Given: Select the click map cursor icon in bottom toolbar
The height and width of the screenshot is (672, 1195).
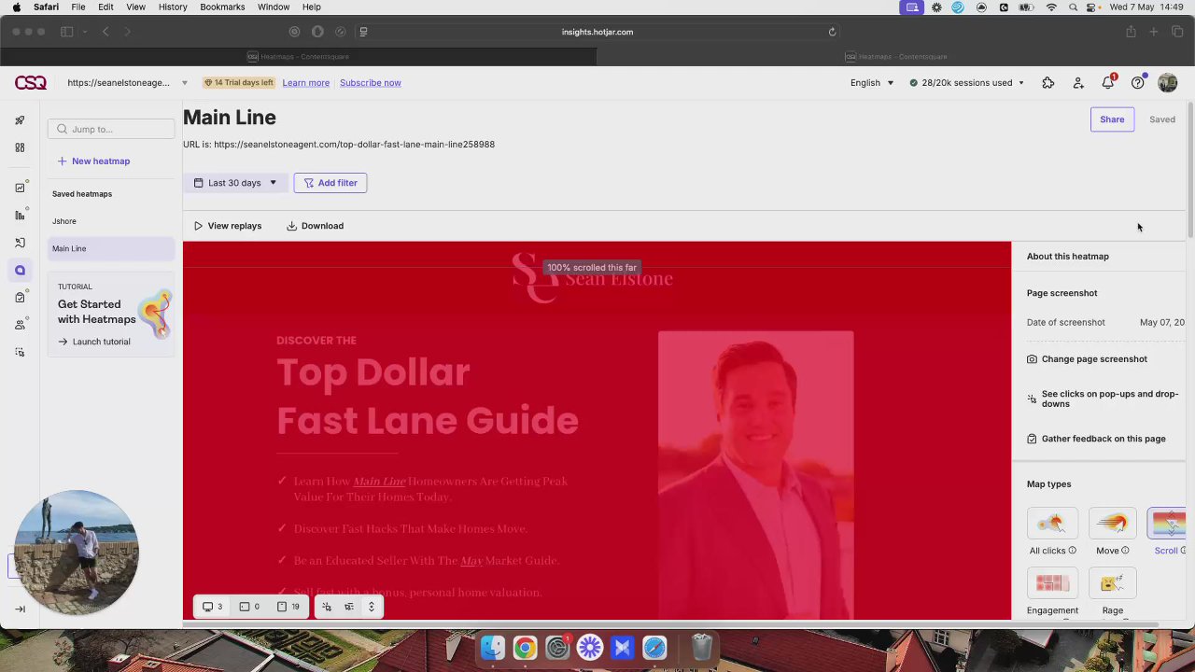Looking at the screenshot, I should (327, 607).
